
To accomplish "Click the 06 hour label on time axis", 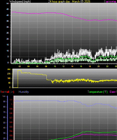I will [37, 66].
